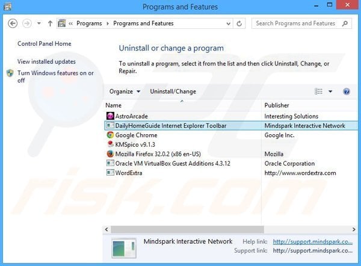Click the Mozilla publisher cell

point(274,154)
